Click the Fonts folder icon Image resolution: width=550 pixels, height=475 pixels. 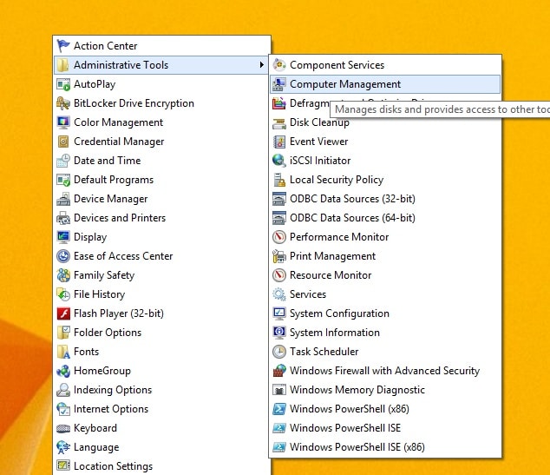pyautogui.click(x=63, y=352)
